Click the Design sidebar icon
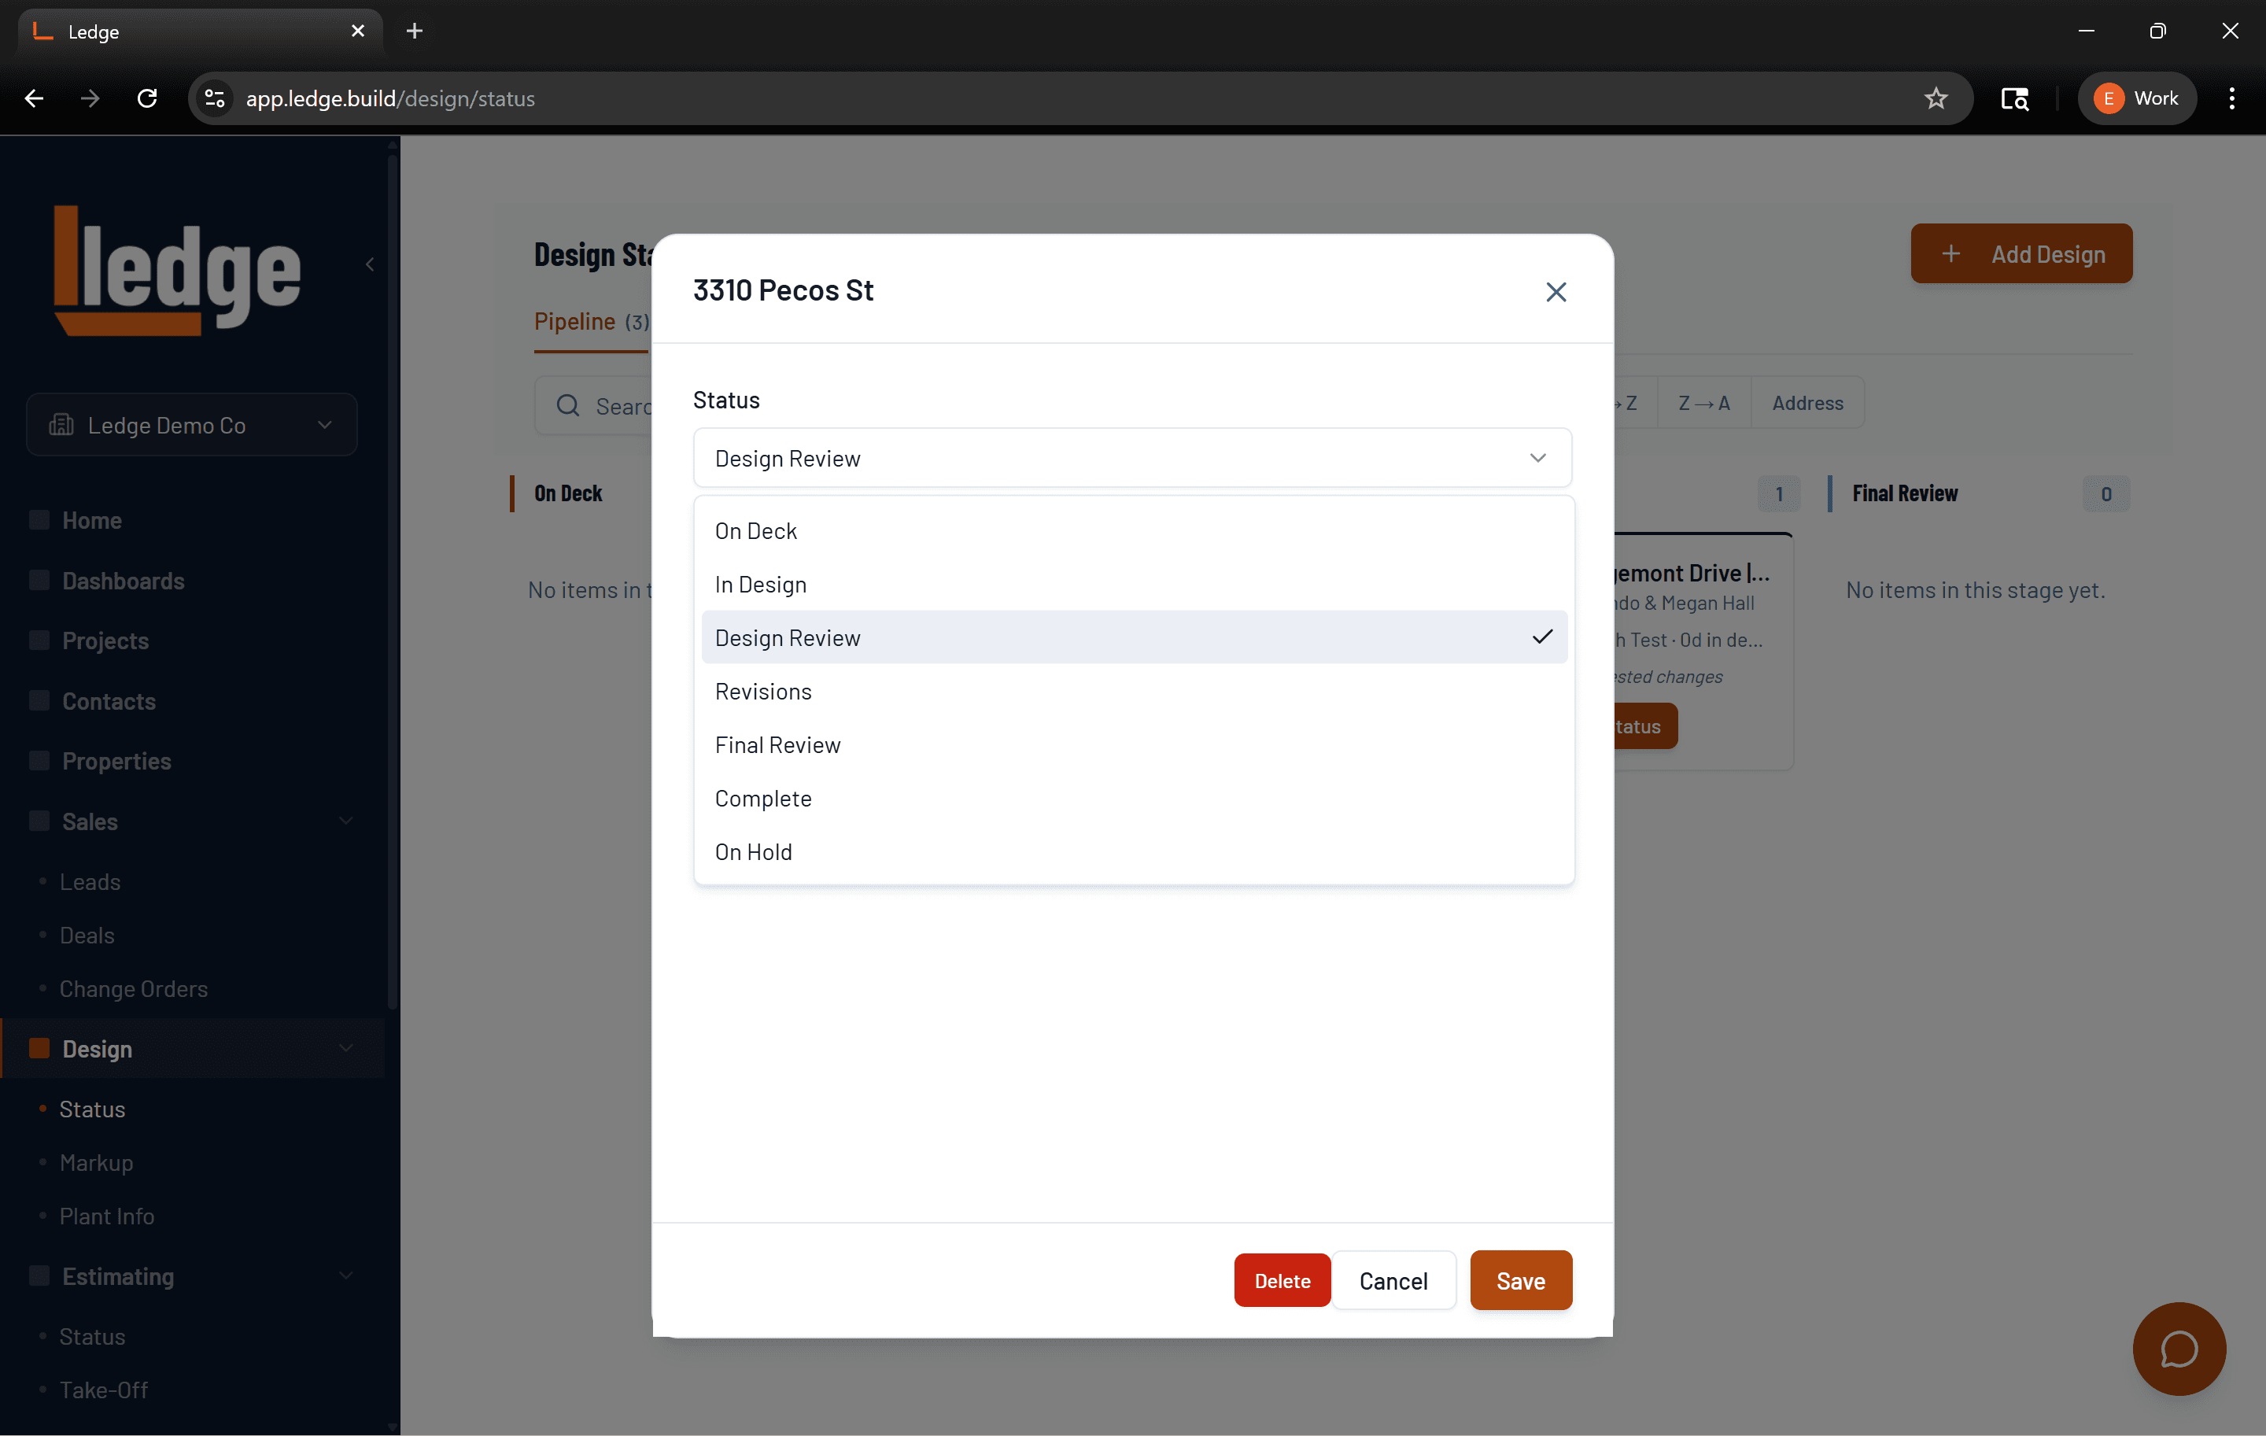 tap(39, 1049)
